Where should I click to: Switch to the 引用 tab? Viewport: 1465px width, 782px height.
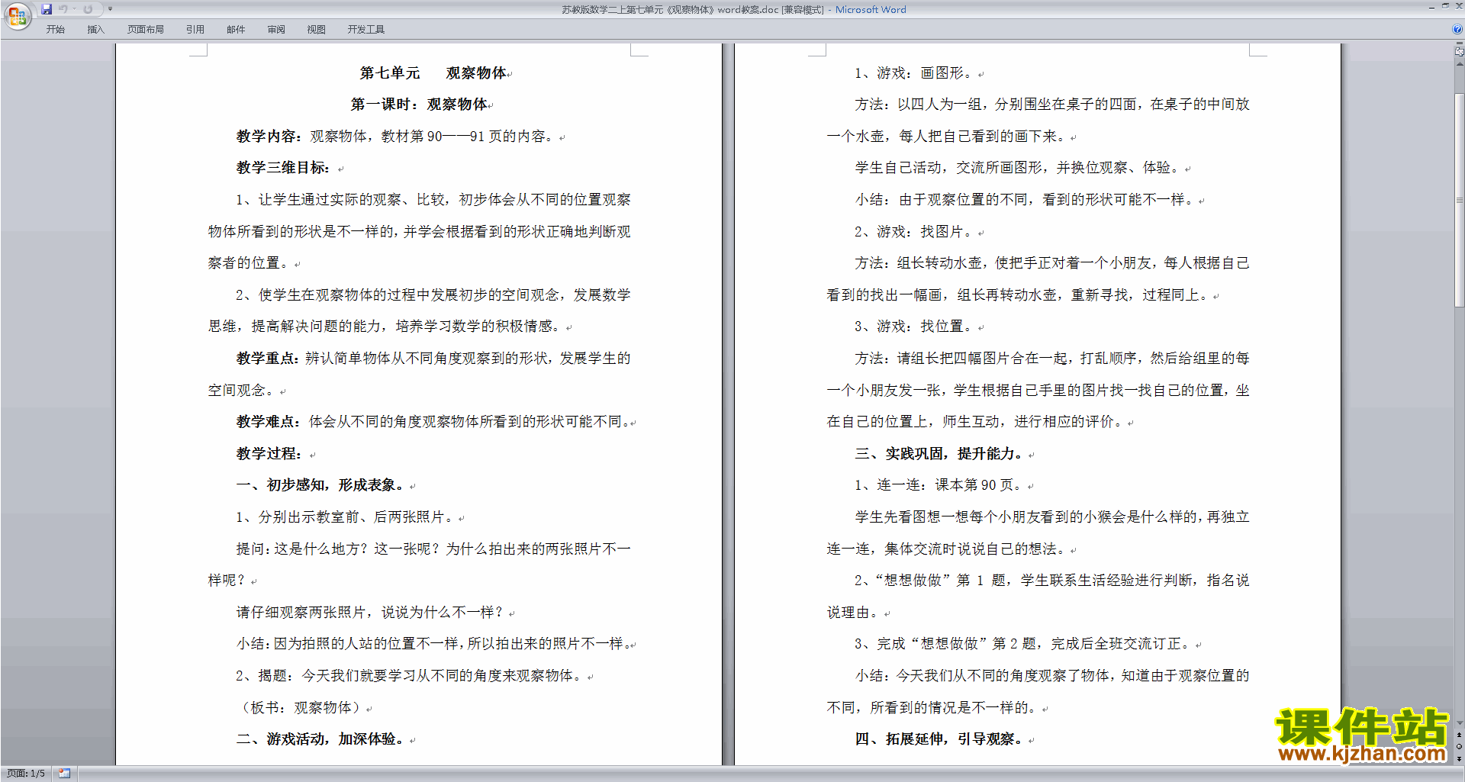tap(195, 30)
